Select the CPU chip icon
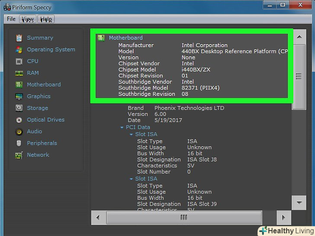 (19, 61)
